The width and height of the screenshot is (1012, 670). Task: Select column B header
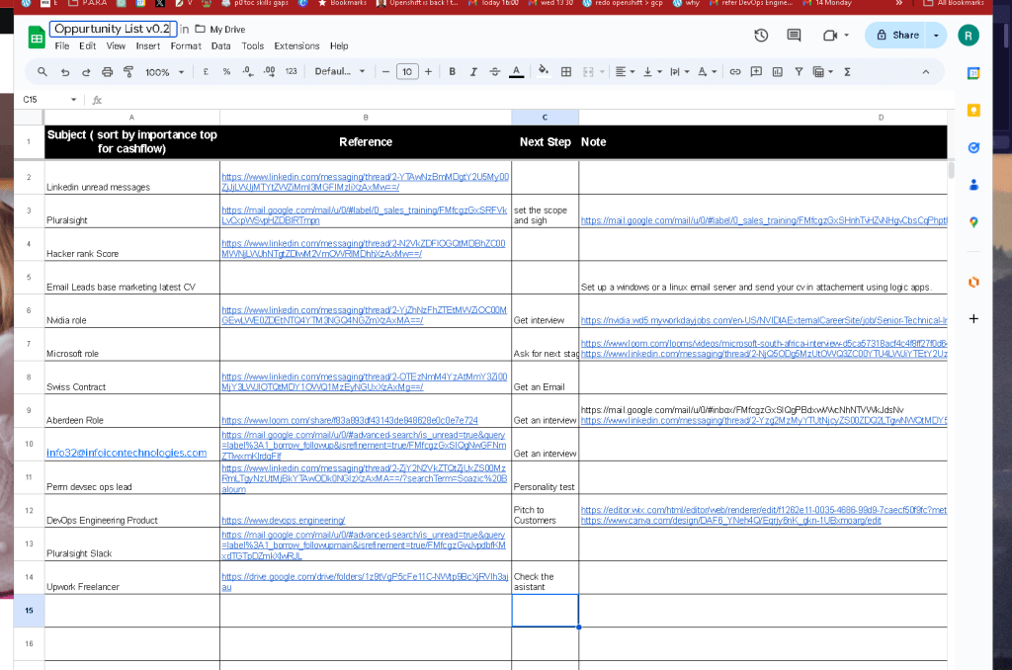(366, 118)
